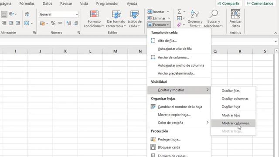Select Ocultar filas in submenu
This screenshot has width=279, height=157.
pos(233,90)
